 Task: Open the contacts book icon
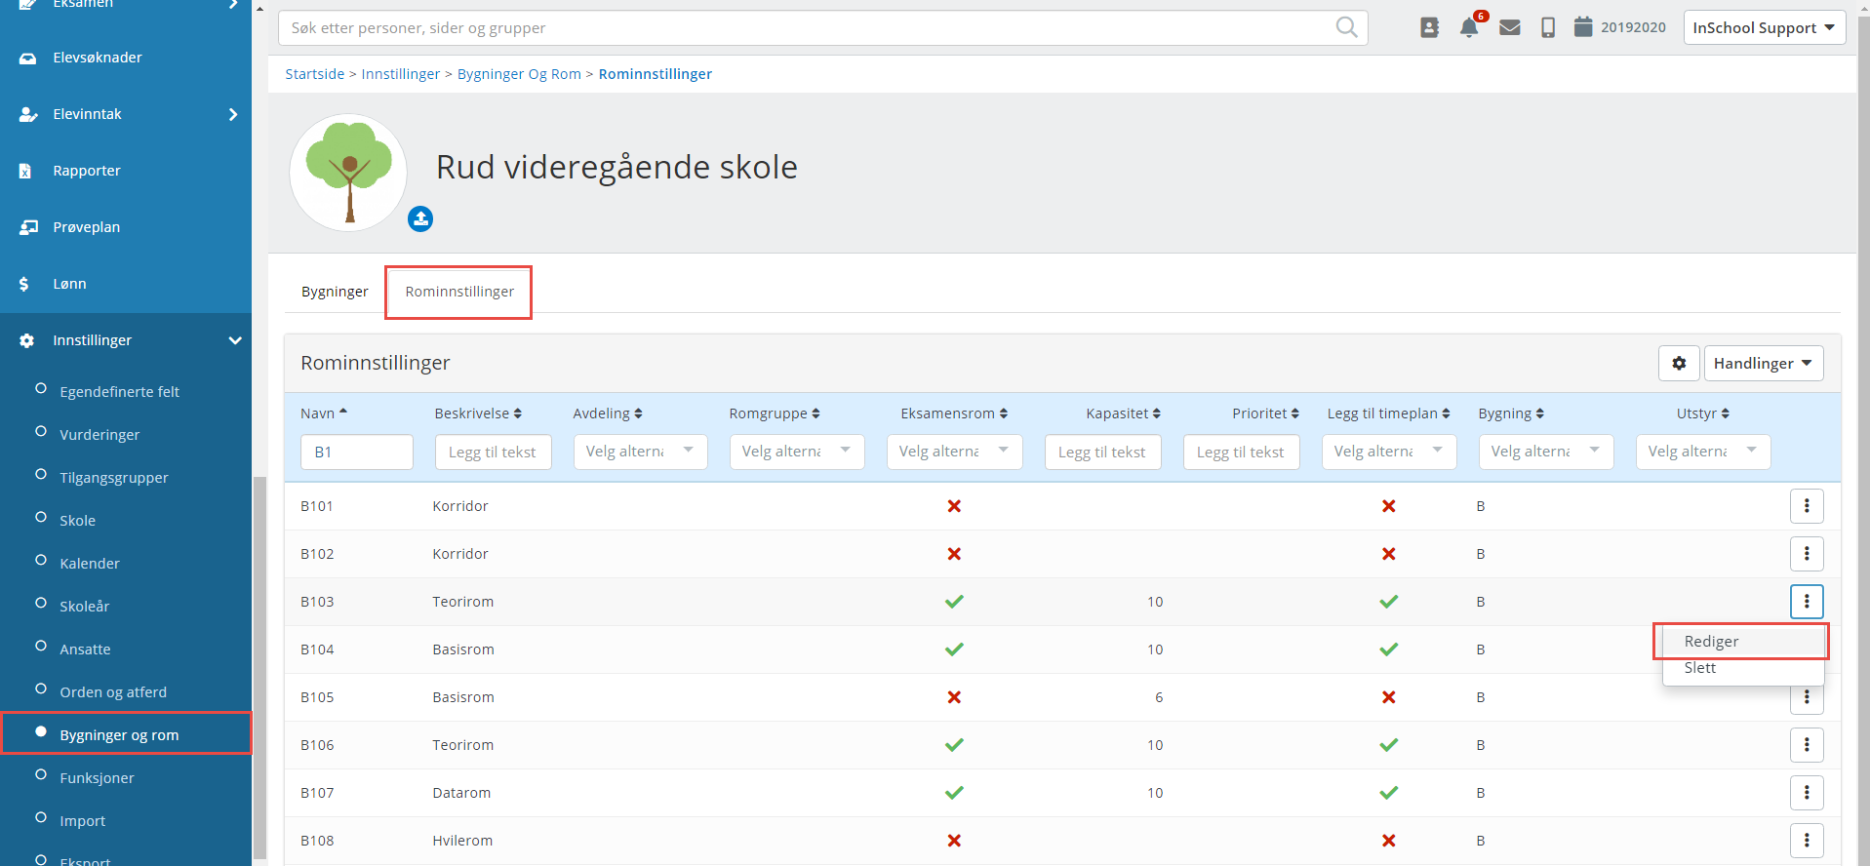click(x=1429, y=27)
